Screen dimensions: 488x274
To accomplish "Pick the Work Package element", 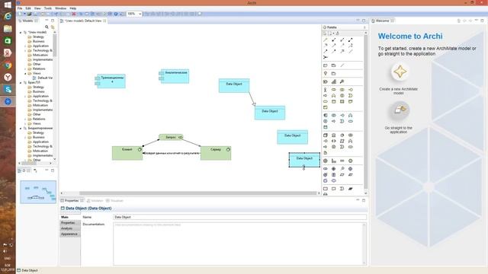I will [326, 189].
